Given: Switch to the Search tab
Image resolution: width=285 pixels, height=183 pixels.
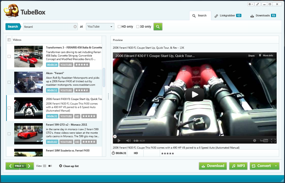Looking at the screenshot, I should 199,15.
